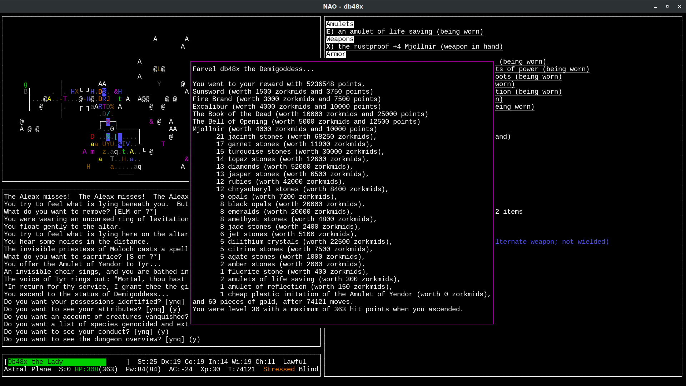Click the AC:-24 status value
The width and height of the screenshot is (686, 386).
pyautogui.click(x=180, y=369)
